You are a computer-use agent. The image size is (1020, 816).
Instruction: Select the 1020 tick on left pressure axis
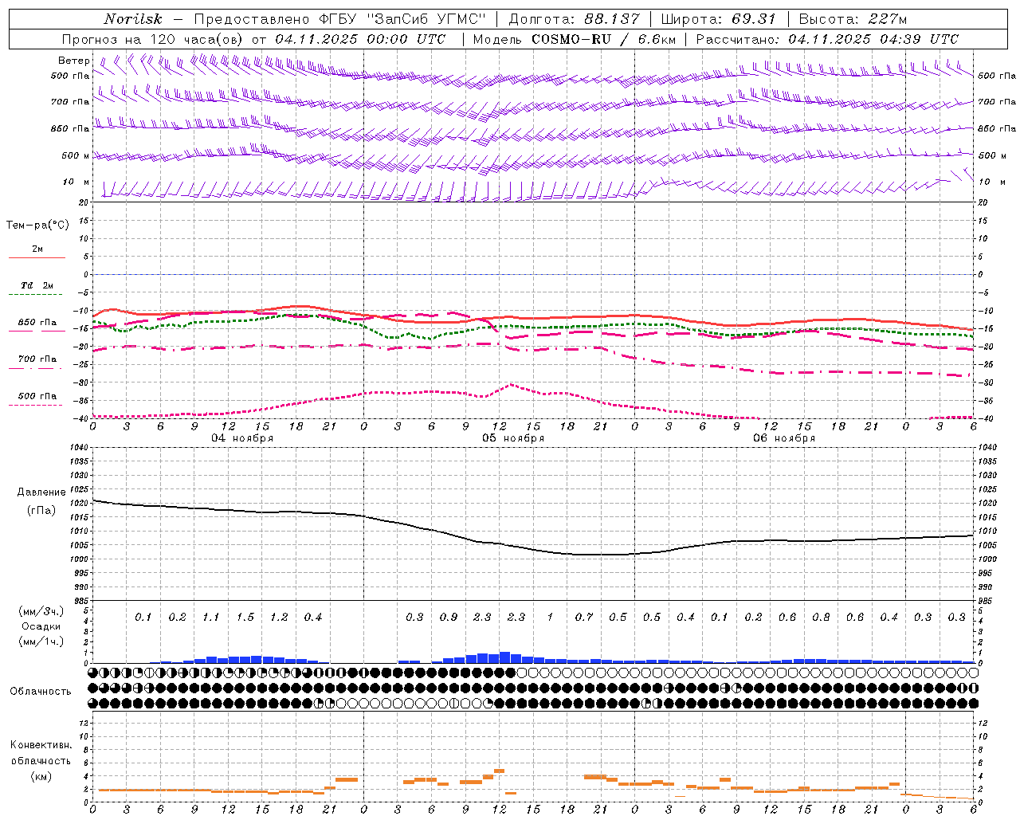coord(80,504)
